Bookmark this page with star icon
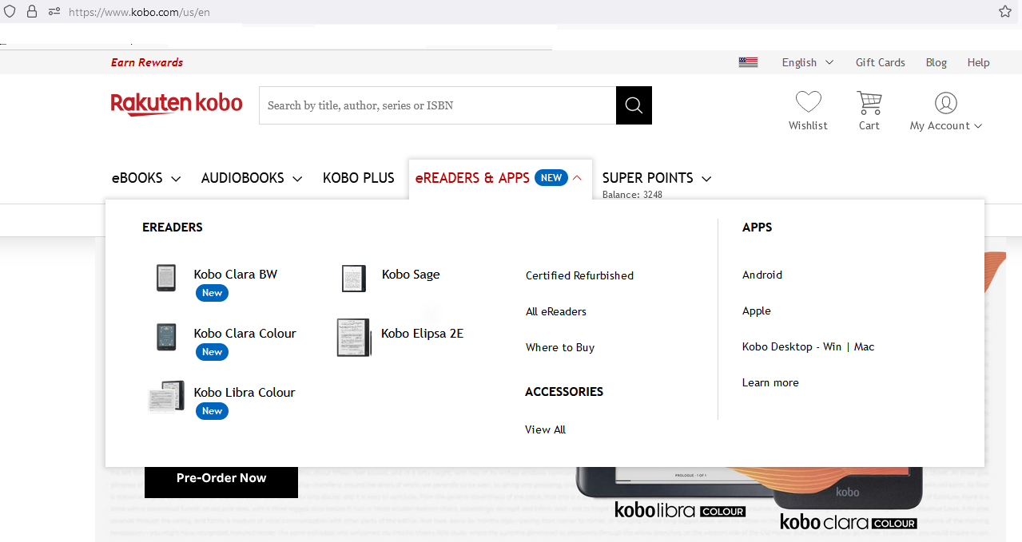1022x542 pixels. (1004, 12)
